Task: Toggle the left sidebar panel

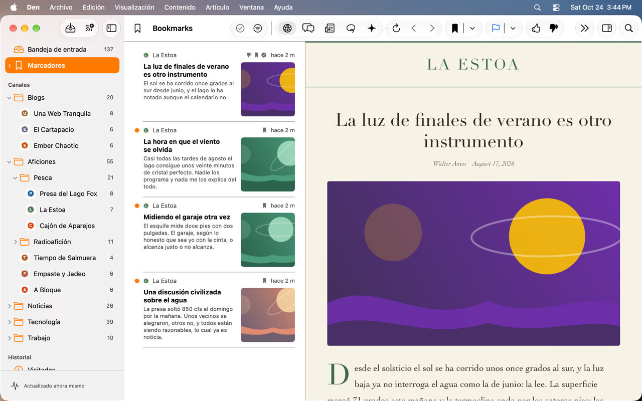Action: click(111, 29)
